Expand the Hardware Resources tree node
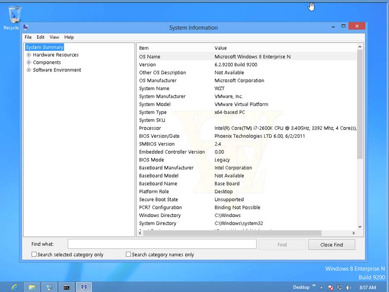This screenshot has height=292, width=389. 29,55
